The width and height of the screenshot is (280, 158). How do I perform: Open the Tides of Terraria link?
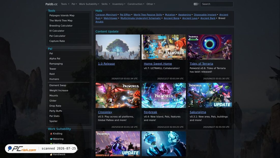(x=201, y=64)
